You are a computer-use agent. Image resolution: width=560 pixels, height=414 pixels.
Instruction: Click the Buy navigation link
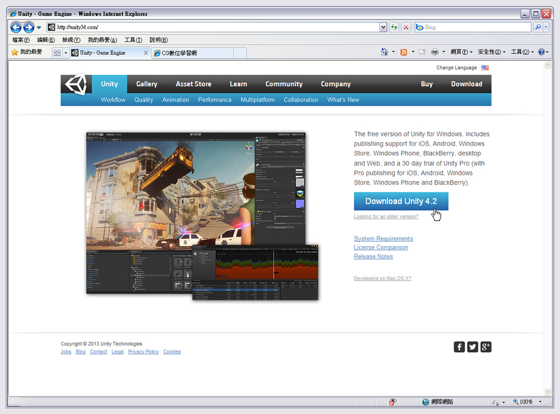427,85
